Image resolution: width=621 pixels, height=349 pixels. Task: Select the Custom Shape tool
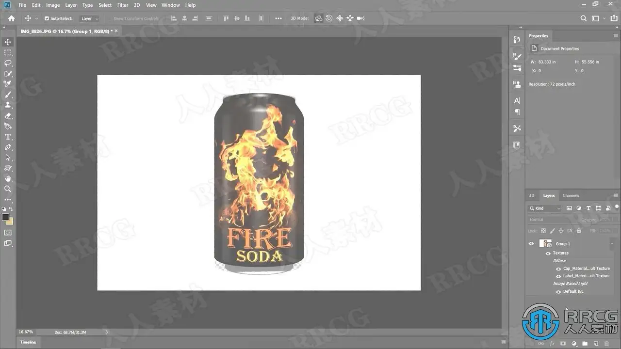tap(8, 168)
